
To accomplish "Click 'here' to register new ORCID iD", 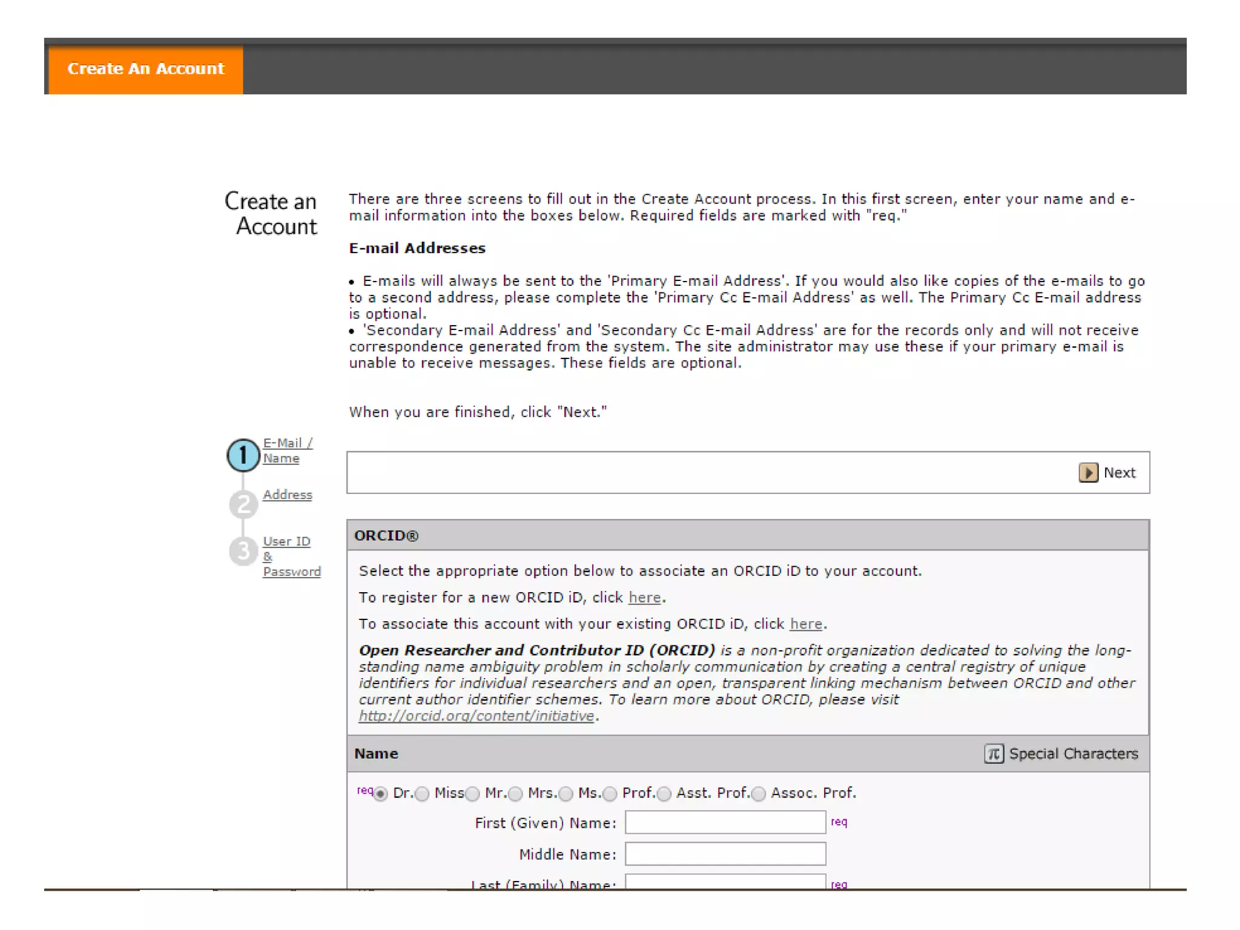I will (x=644, y=598).
